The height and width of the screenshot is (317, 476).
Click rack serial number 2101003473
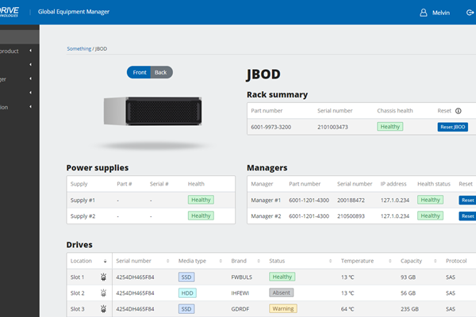click(332, 127)
